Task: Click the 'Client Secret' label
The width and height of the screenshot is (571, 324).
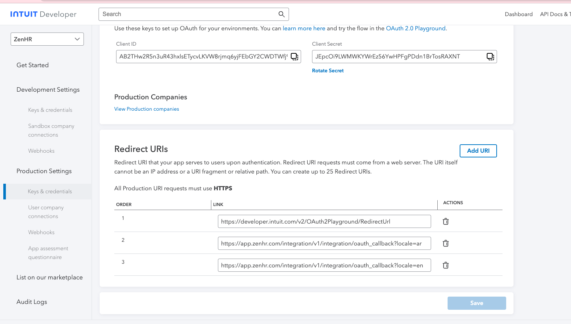Action: [327, 44]
